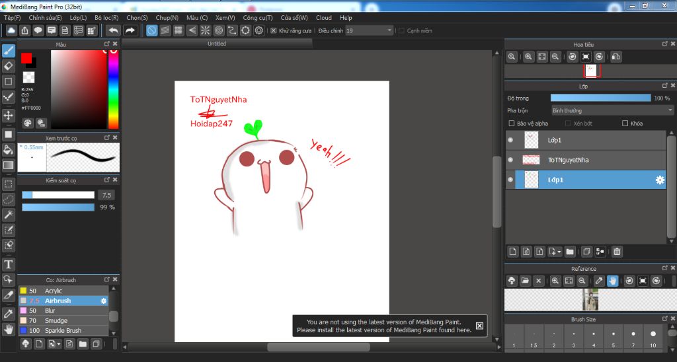677x362 pixels.
Task: Open the Chọn(S) menu
Action: point(137,18)
